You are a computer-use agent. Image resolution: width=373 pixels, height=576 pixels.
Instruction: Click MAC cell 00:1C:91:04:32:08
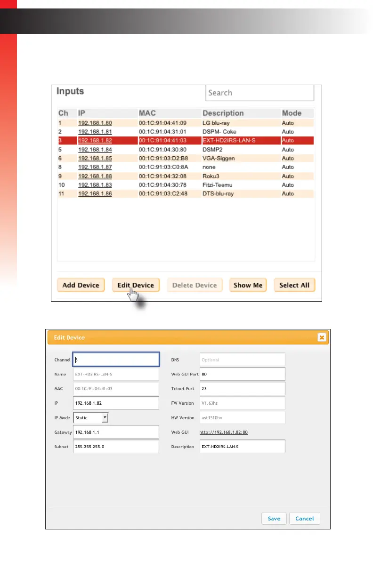coord(162,176)
